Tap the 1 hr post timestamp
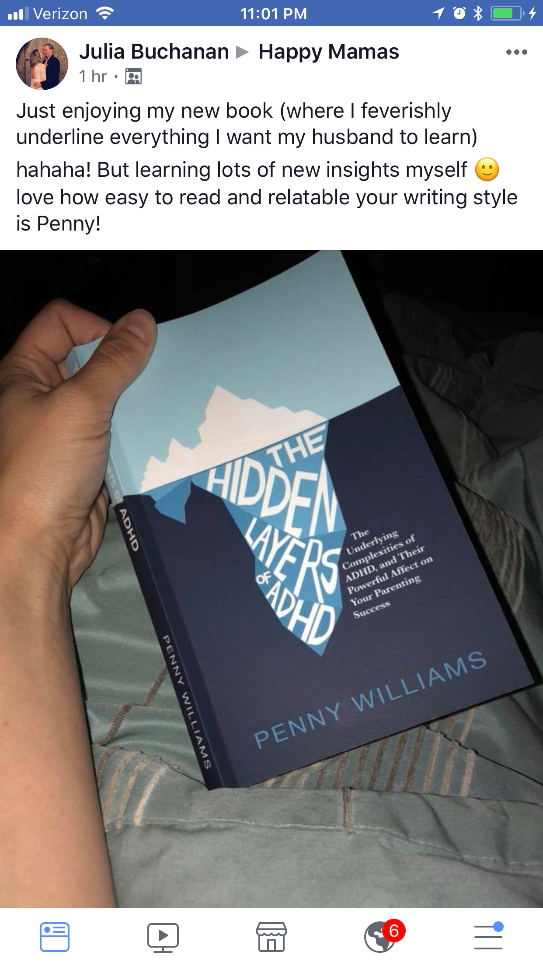Image resolution: width=543 pixels, height=966 pixels. click(93, 77)
